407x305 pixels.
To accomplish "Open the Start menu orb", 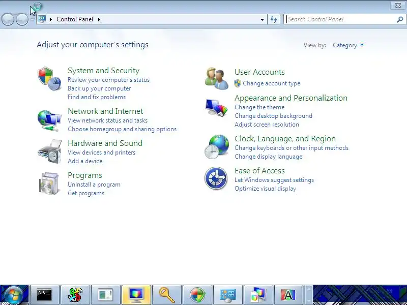I will click(13, 295).
